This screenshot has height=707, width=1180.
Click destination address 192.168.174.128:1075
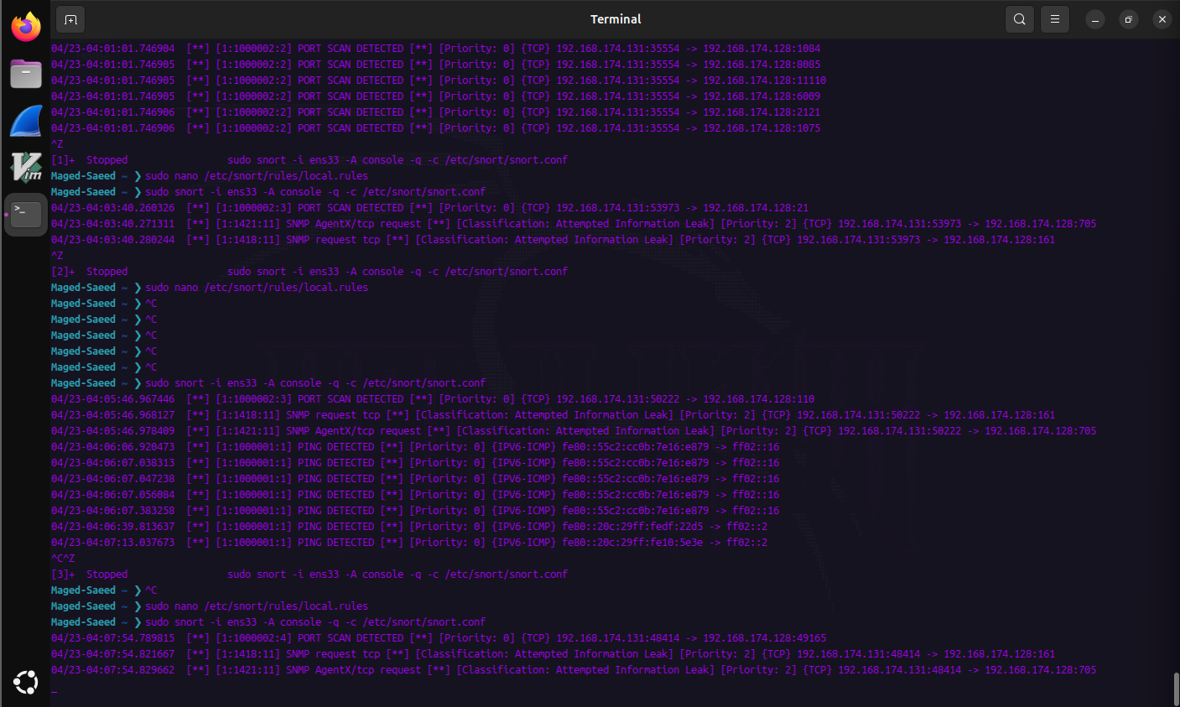point(762,128)
